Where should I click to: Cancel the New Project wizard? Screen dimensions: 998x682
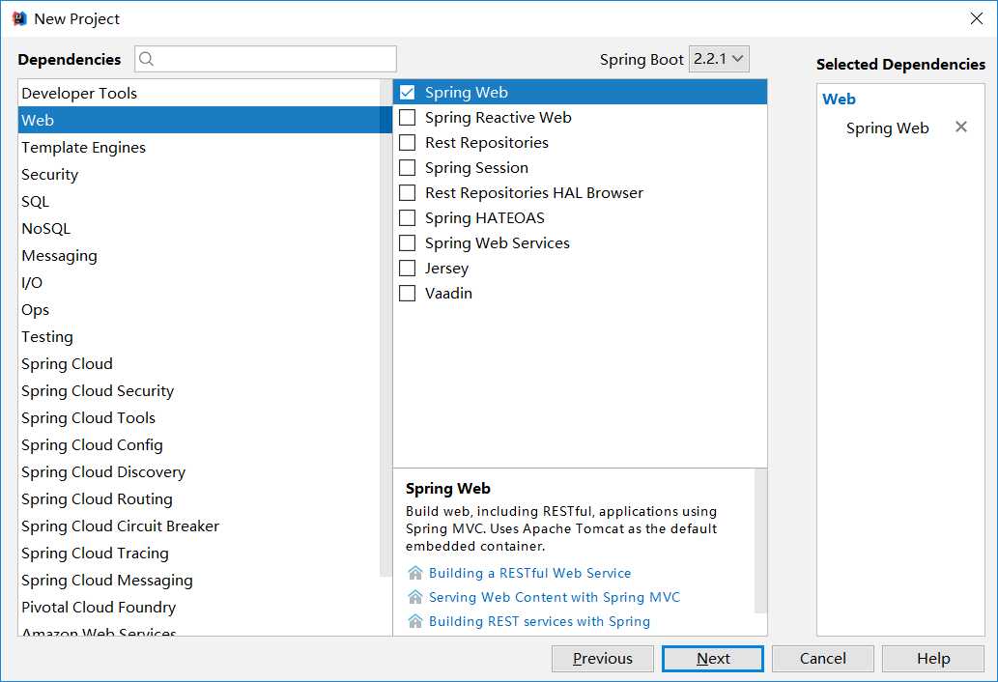(822, 659)
